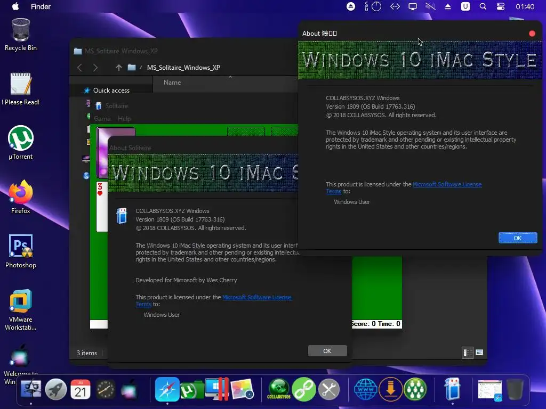
Task: Click the display monitor icon in menu bar
Action: (x=413, y=6)
